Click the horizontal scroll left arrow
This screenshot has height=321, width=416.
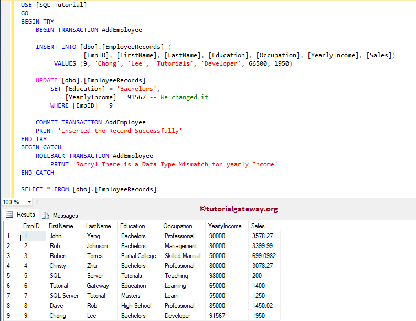pos(37,202)
